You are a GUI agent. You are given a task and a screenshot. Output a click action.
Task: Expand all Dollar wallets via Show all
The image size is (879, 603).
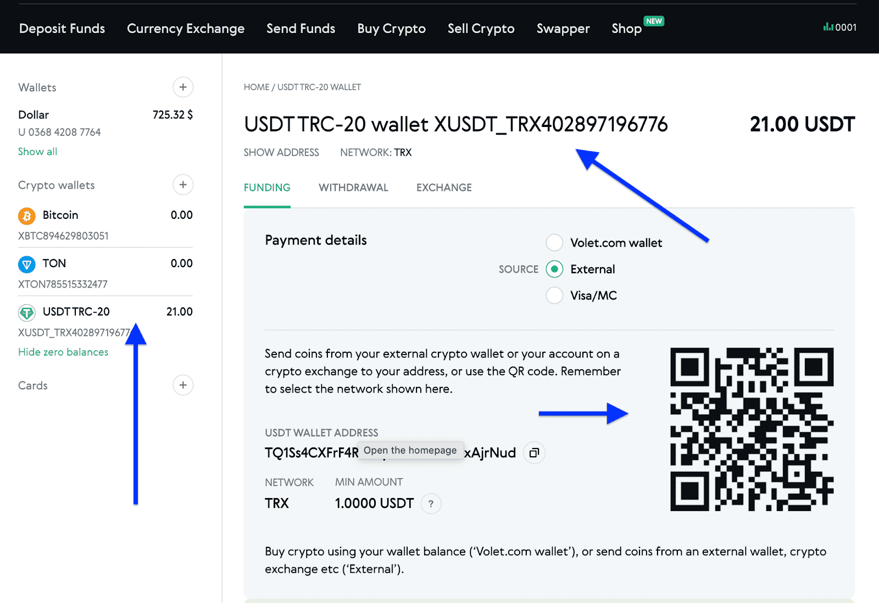(37, 152)
